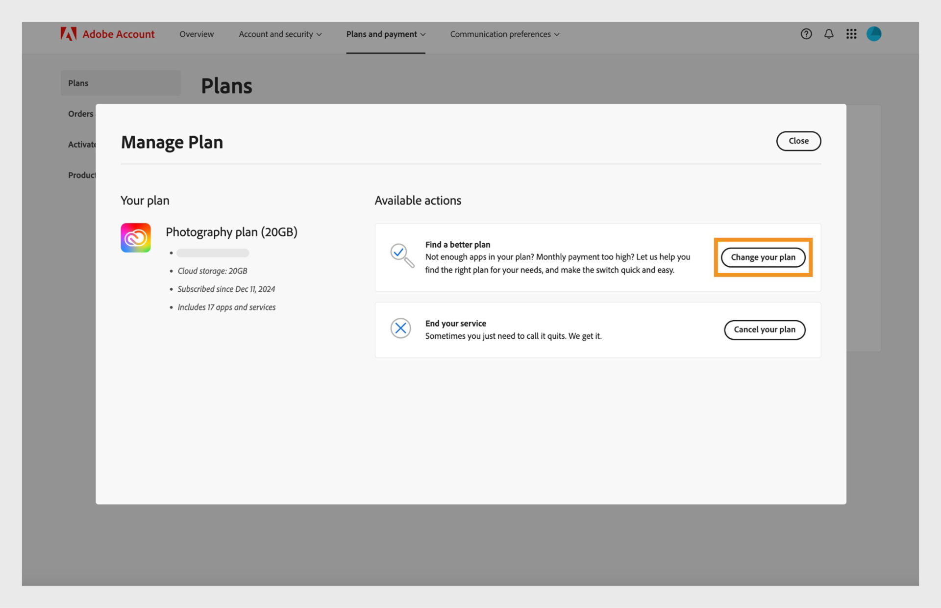Select the Orders tab in sidebar

[79, 113]
